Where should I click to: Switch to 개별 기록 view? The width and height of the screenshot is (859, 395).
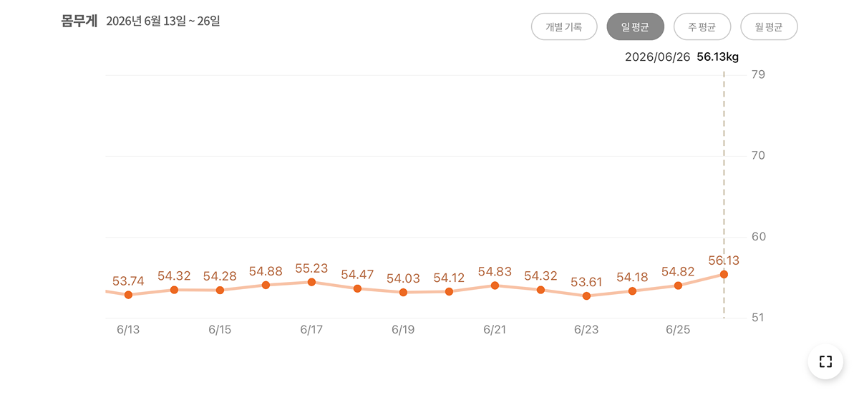564,26
